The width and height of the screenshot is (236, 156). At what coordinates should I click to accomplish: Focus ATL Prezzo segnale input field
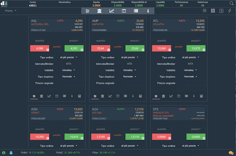(196, 83)
